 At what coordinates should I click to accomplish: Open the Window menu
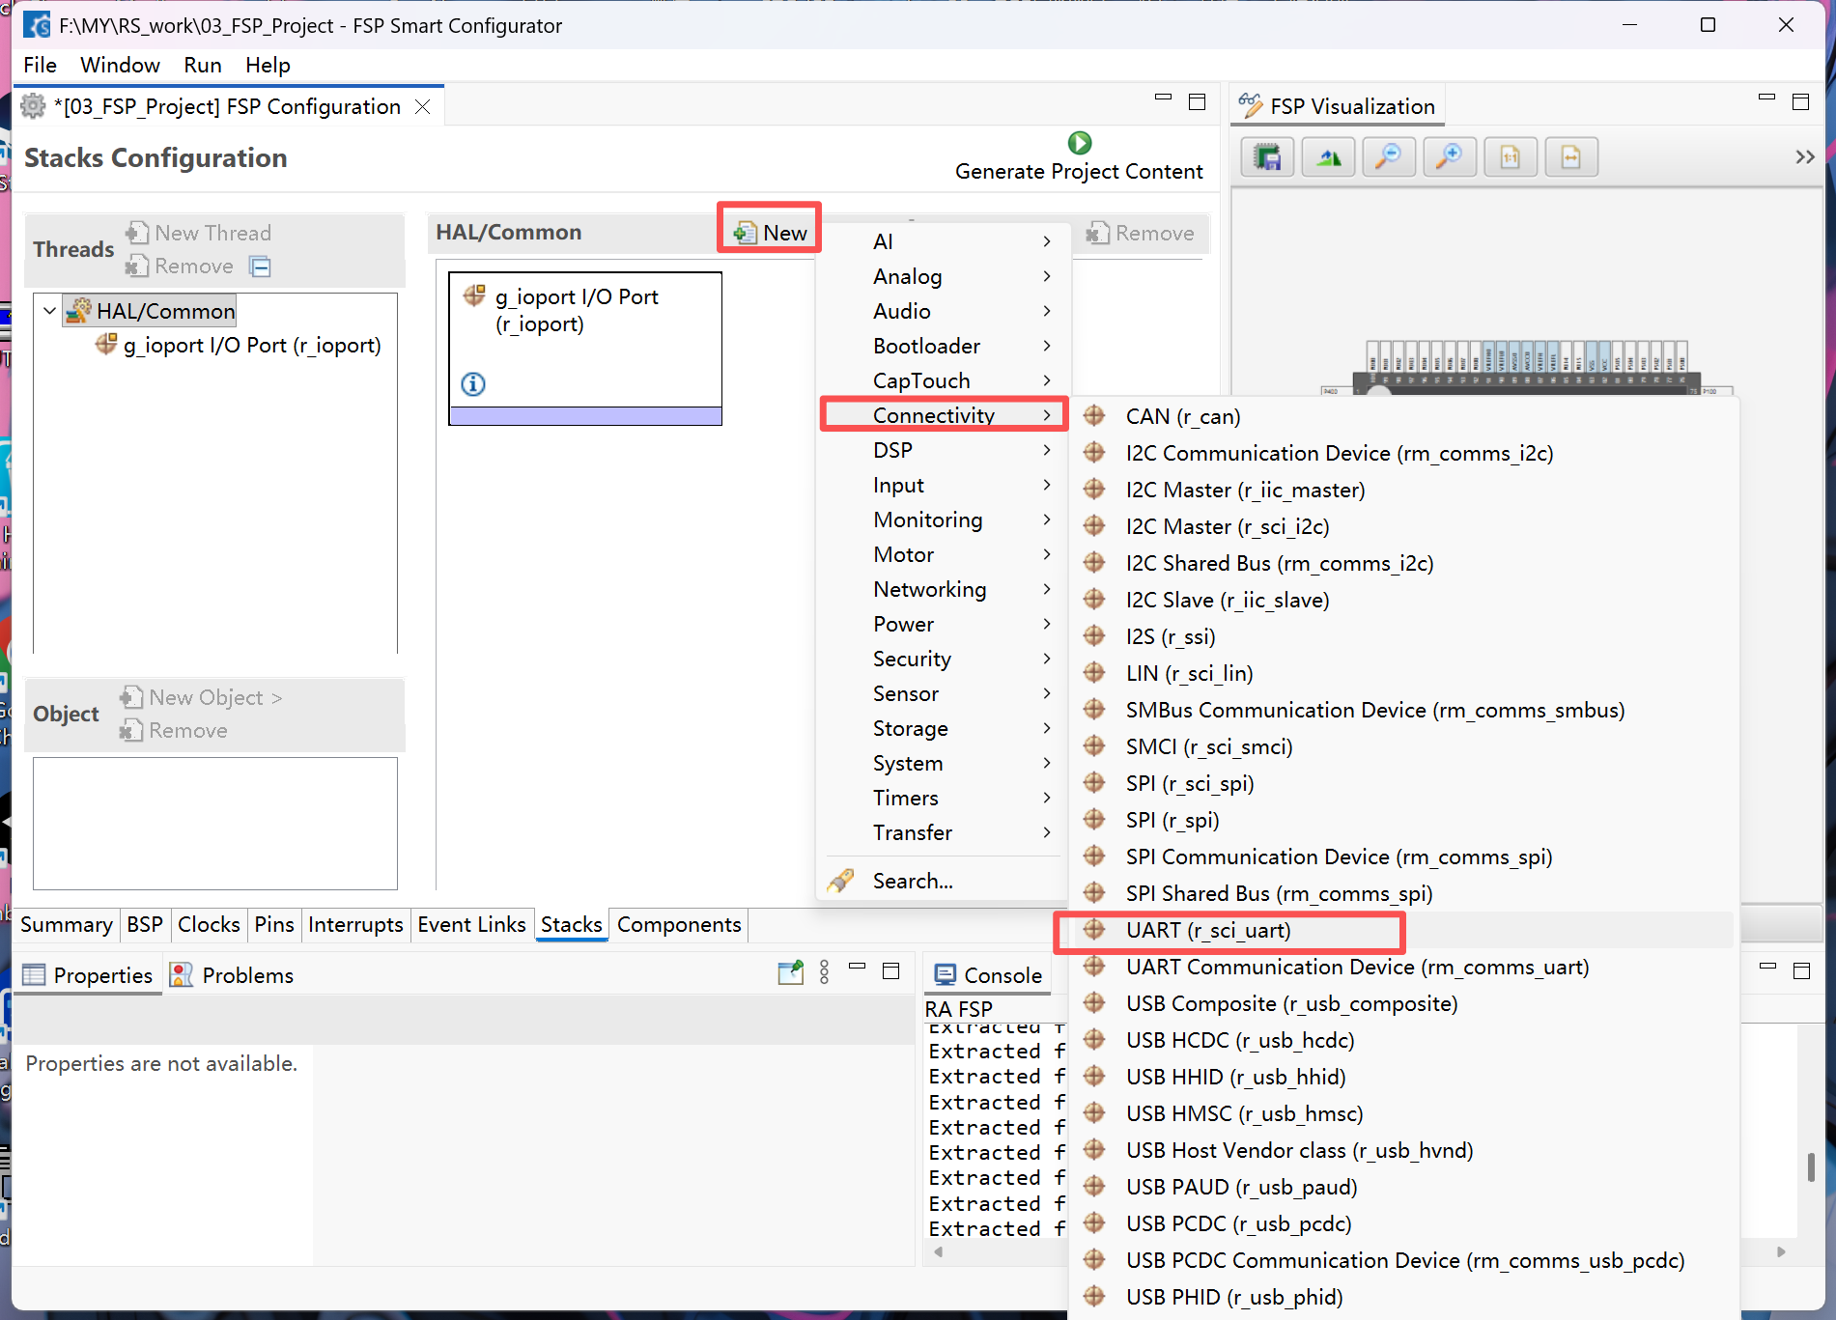(x=120, y=65)
